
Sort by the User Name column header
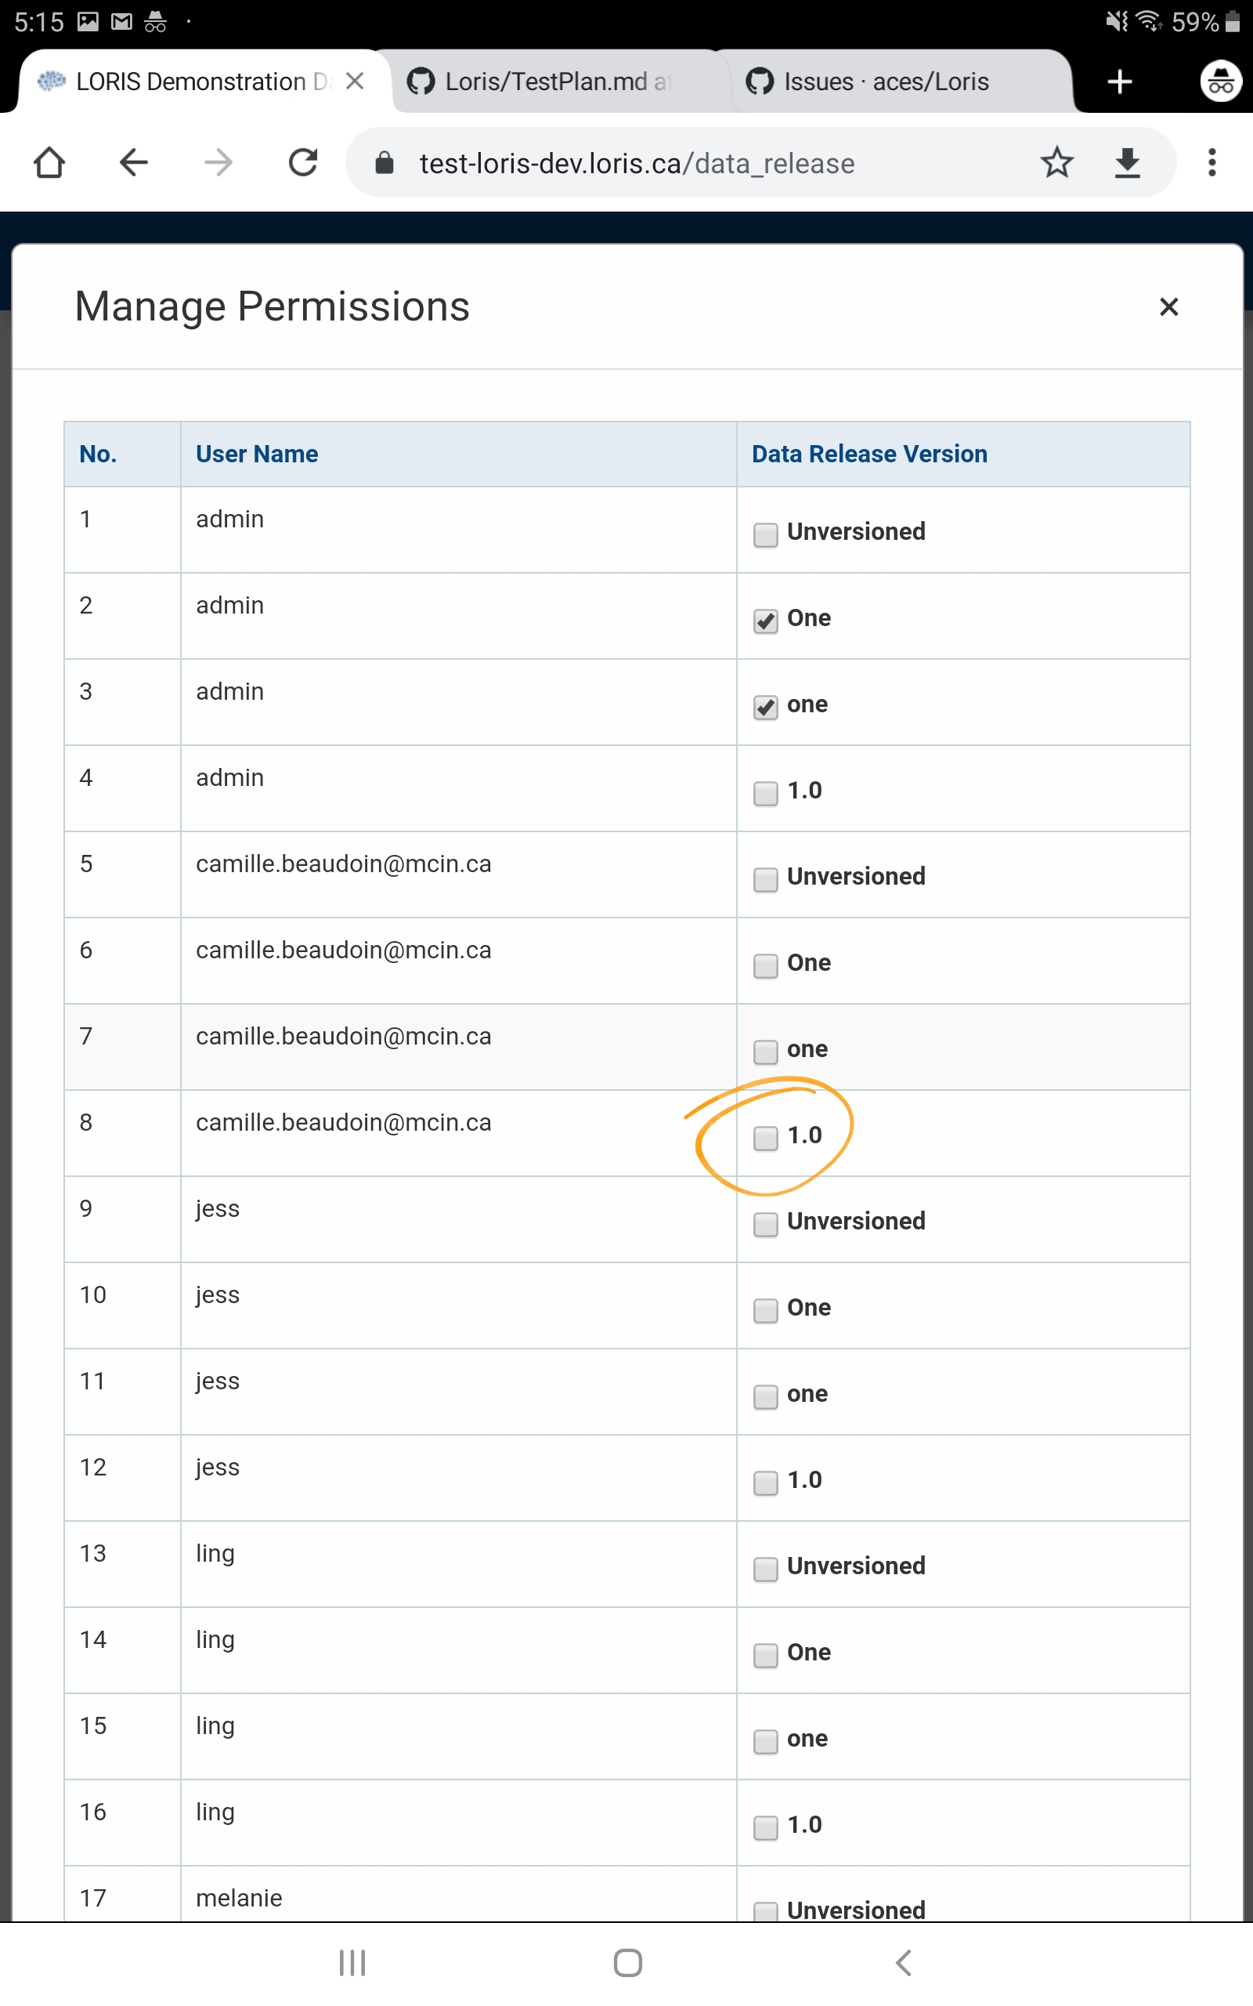[x=257, y=454]
